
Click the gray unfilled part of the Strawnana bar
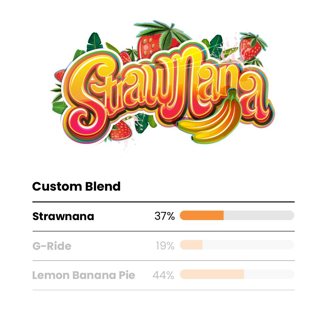(x=259, y=215)
